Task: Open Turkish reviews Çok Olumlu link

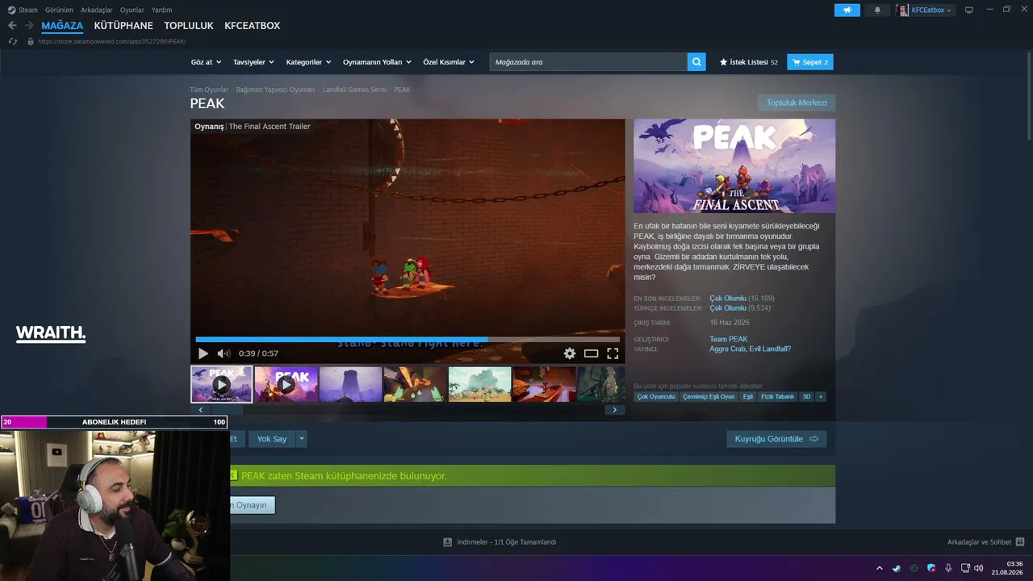Action: coord(728,308)
